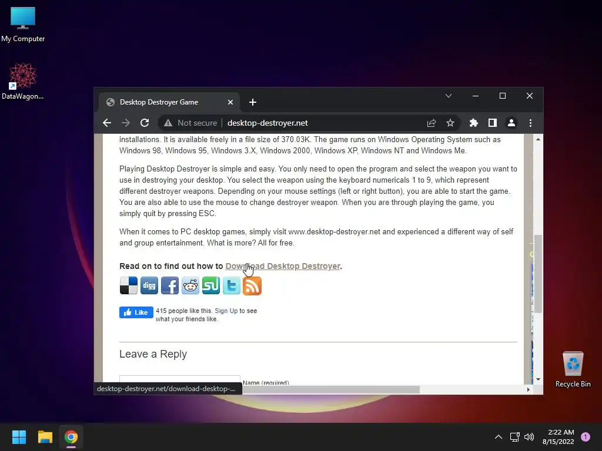Select the Recycle Bin desktop icon
The width and height of the screenshot is (602, 451).
click(573, 369)
